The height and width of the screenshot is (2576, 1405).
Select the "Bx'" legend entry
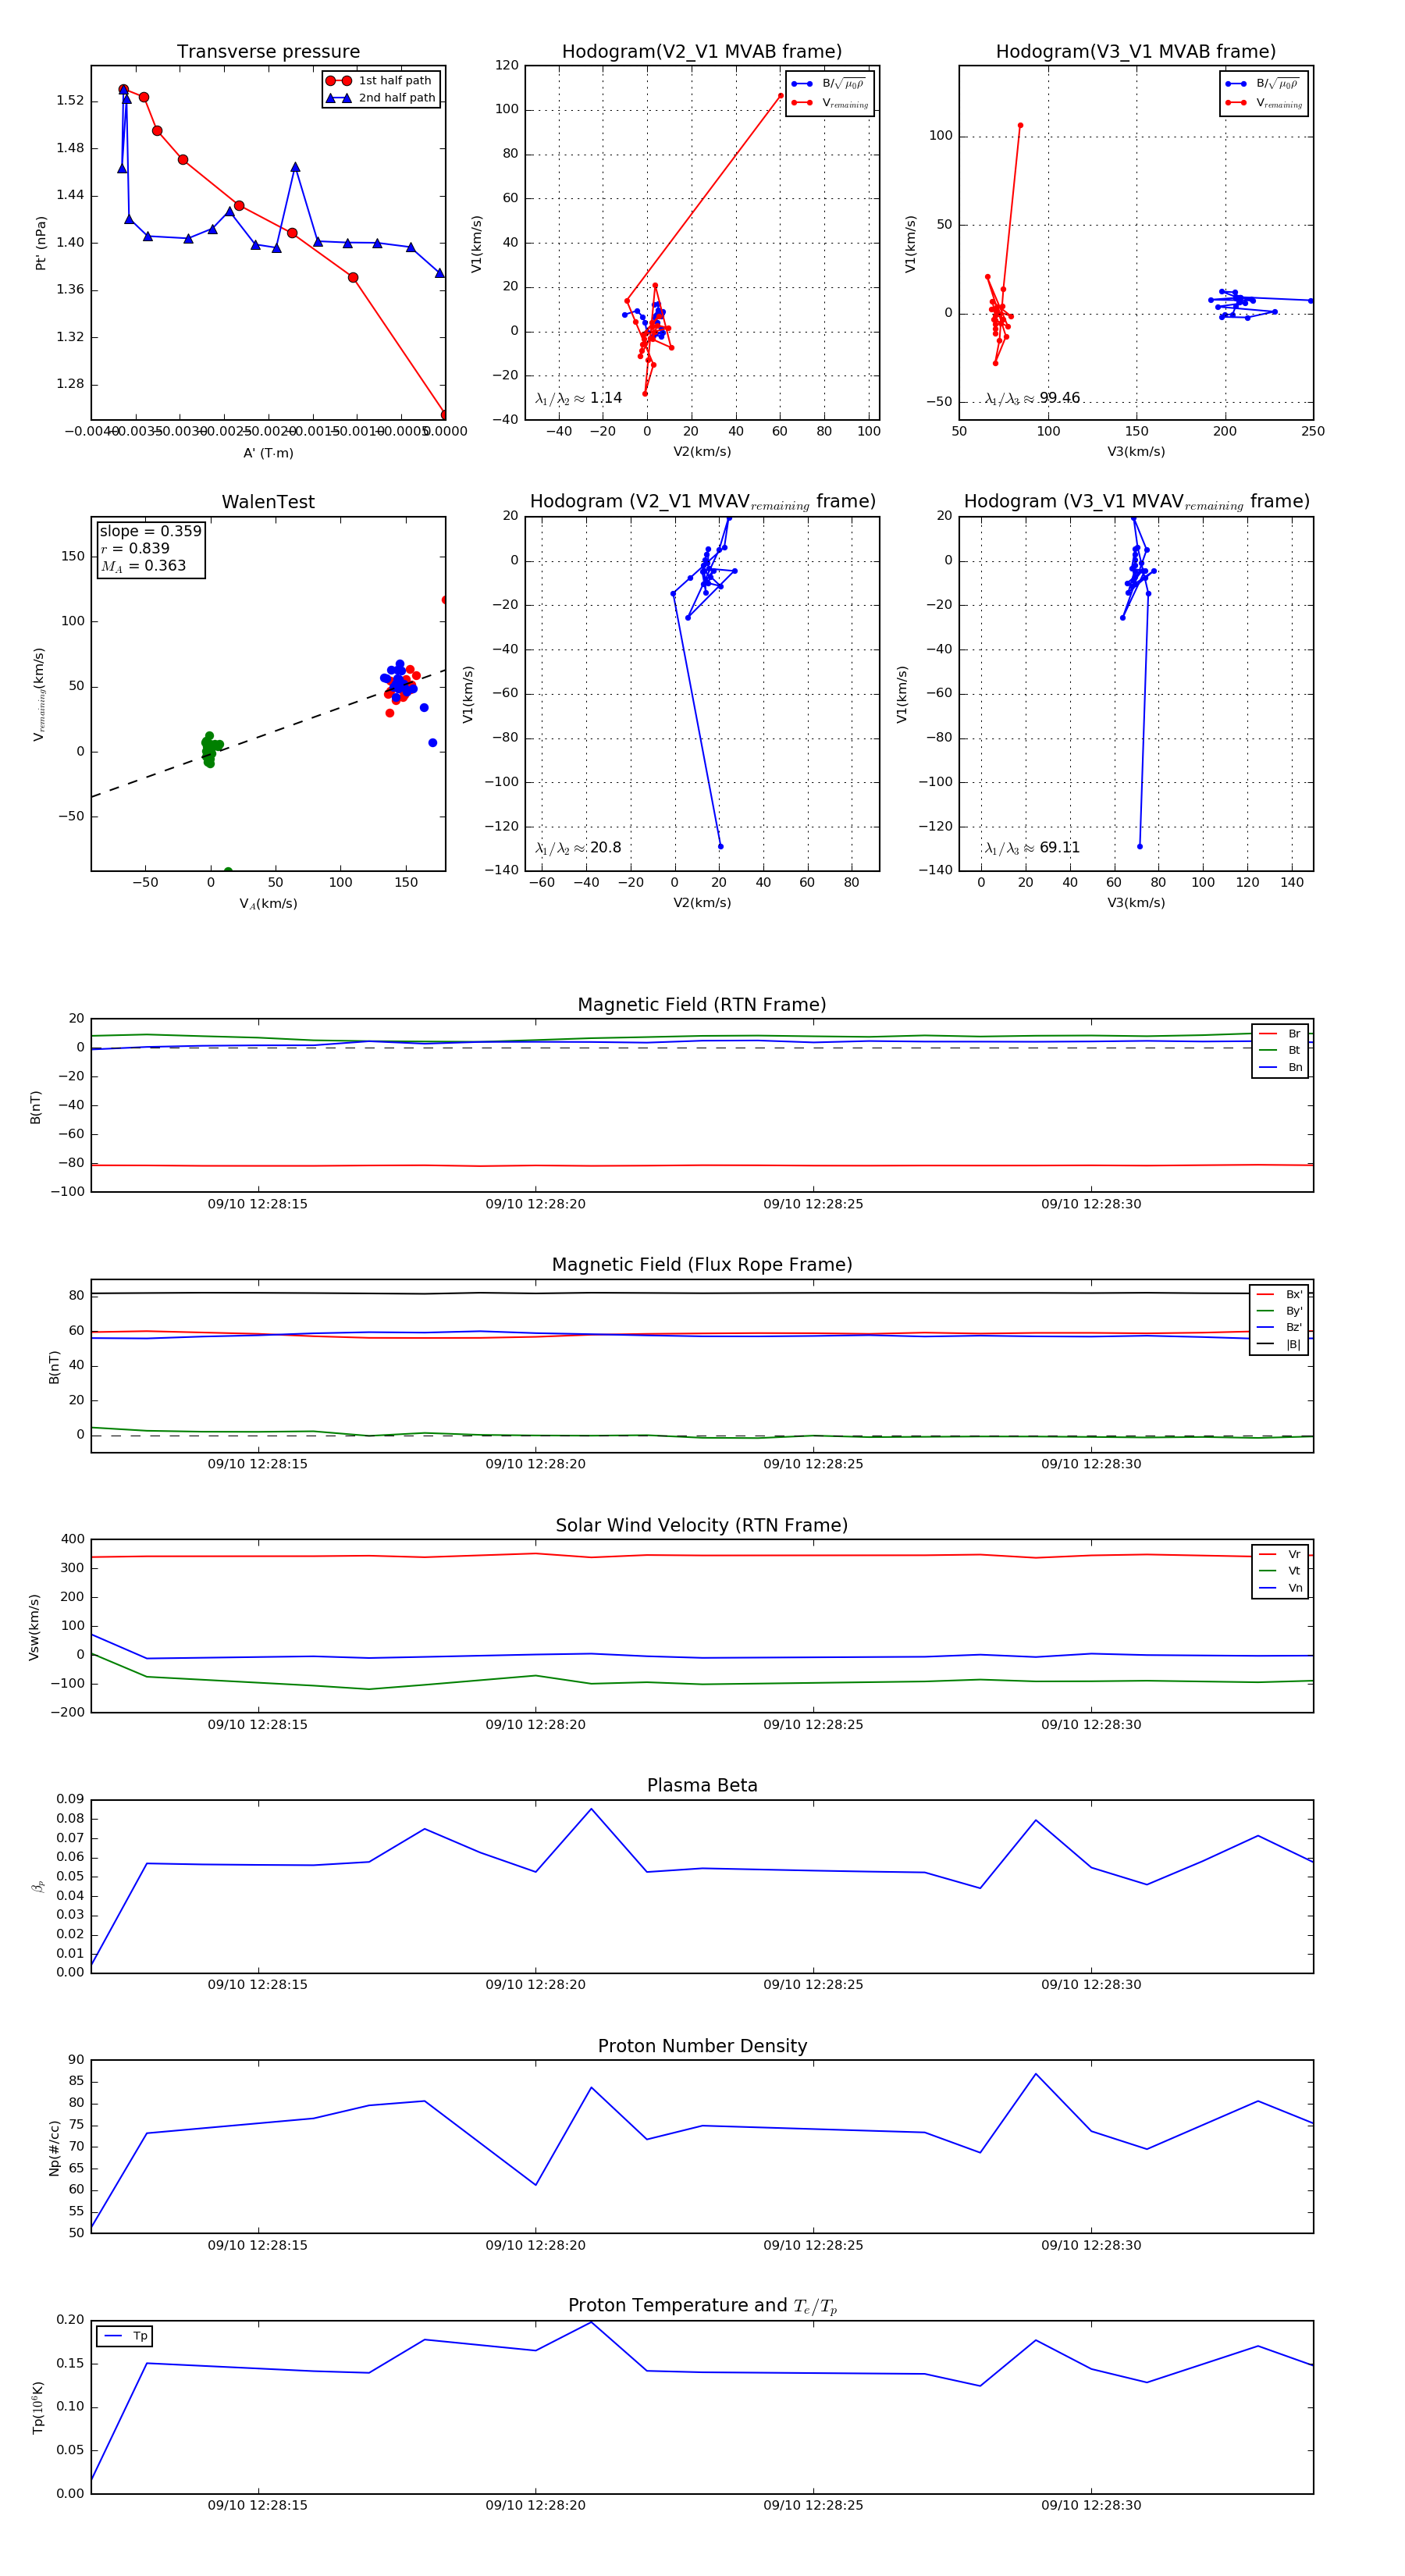(x=1279, y=1294)
